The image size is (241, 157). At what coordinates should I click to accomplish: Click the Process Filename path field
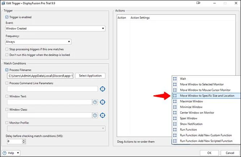tap(40, 76)
